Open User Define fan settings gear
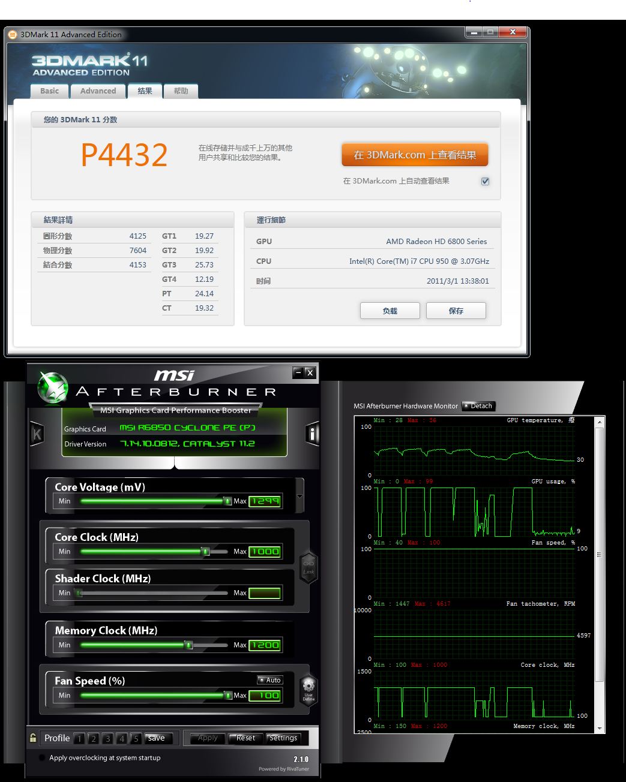Image resolution: width=626 pixels, height=782 pixels. click(x=308, y=690)
